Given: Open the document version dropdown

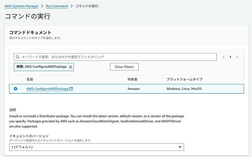Looking at the screenshot, I should pos(96,147).
